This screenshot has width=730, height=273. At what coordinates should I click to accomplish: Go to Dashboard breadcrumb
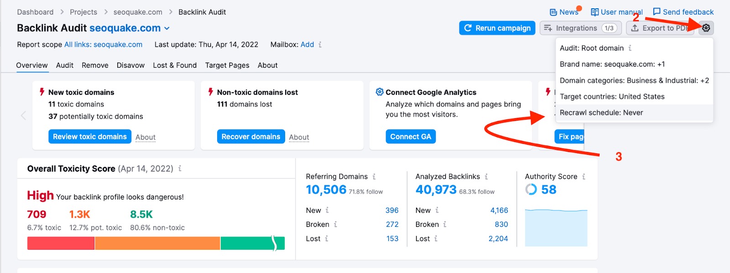pyautogui.click(x=35, y=12)
